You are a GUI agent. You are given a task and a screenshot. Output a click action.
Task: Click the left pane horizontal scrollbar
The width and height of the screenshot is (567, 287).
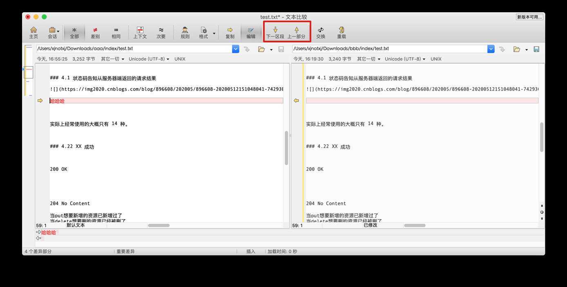(158, 225)
